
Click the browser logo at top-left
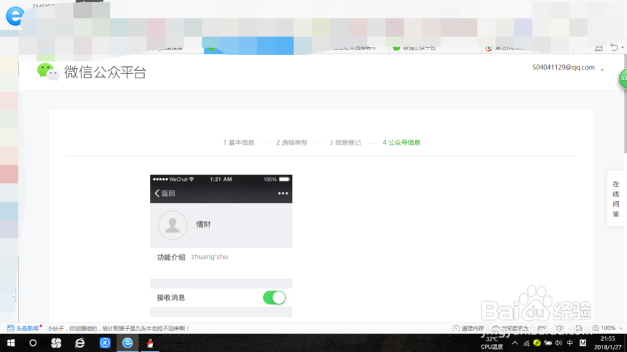click(x=15, y=16)
